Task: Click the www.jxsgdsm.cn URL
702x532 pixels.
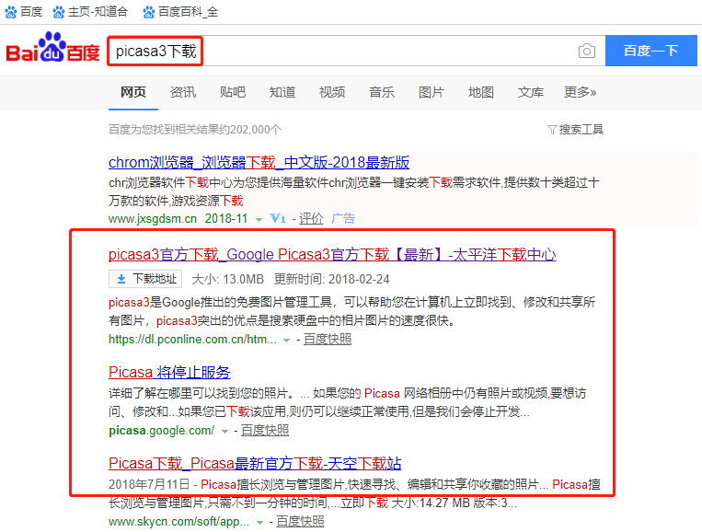Action: pos(153,218)
